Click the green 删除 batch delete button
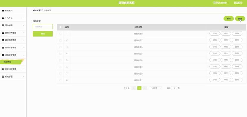This screenshot has width=247, height=117. [x=240, y=18]
